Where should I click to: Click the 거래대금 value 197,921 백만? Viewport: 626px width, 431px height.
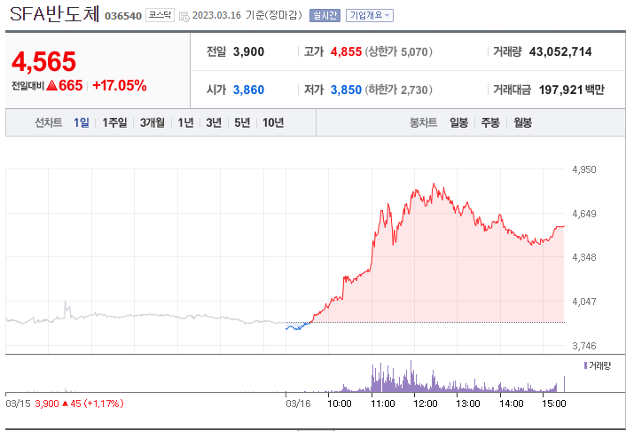coord(571,90)
